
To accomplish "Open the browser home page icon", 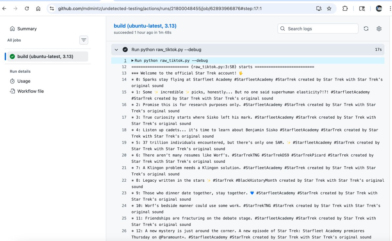I will 38,9.
